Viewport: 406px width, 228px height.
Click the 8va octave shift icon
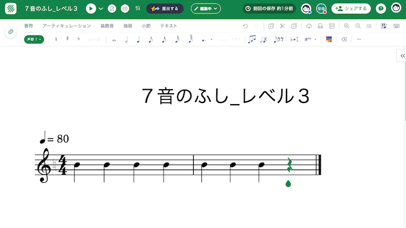(308, 39)
